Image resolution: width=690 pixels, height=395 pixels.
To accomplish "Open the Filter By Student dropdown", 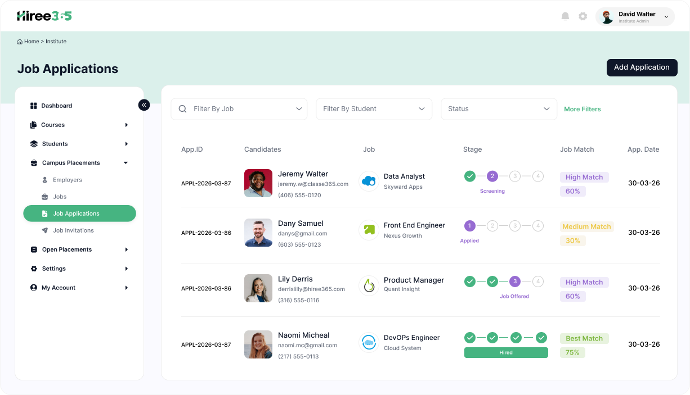I will point(374,109).
